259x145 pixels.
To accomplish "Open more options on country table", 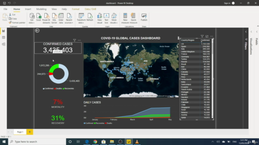I will point(212,36).
